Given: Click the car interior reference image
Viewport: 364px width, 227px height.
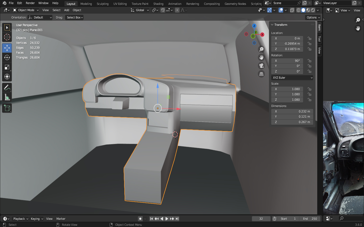Looking at the screenshot, I should pos(344,158).
